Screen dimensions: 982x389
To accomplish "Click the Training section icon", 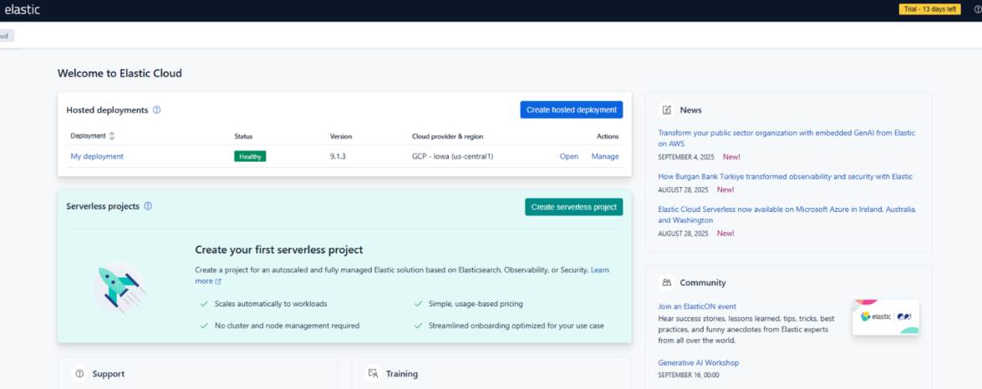I will click(x=373, y=374).
